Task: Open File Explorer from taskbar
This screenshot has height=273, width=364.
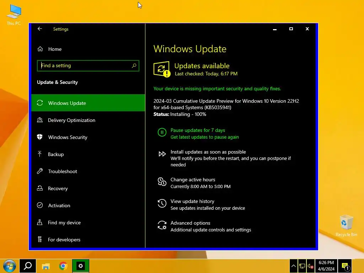Action: tap(46, 266)
